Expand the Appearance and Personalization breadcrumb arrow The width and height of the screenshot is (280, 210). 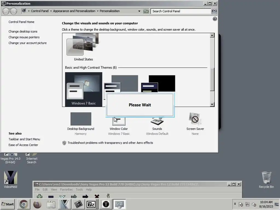98,11
